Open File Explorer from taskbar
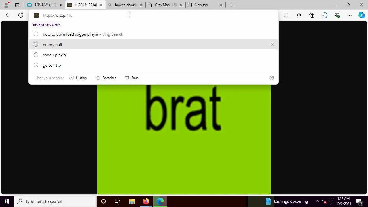The height and width of the screenshot is (207, 368). pos(132,201)
